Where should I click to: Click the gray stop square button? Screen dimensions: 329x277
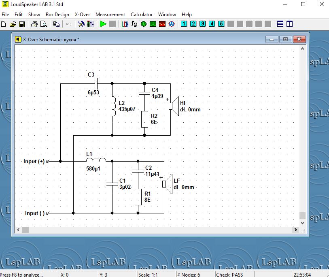(112, 24)
